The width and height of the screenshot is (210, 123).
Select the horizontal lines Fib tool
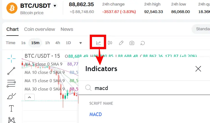click(x=11, y=83)
